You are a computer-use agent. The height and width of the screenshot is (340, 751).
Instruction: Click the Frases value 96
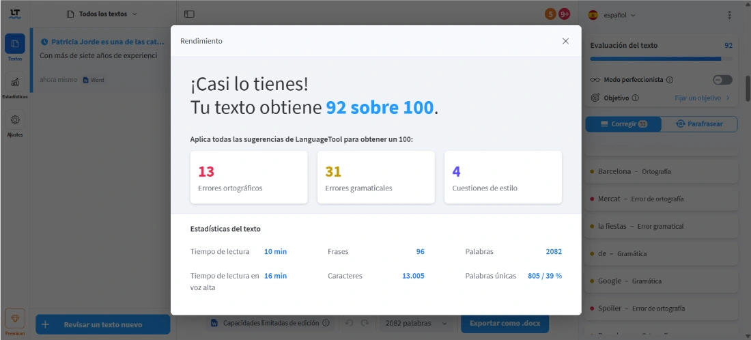click(x=420, y=251)
